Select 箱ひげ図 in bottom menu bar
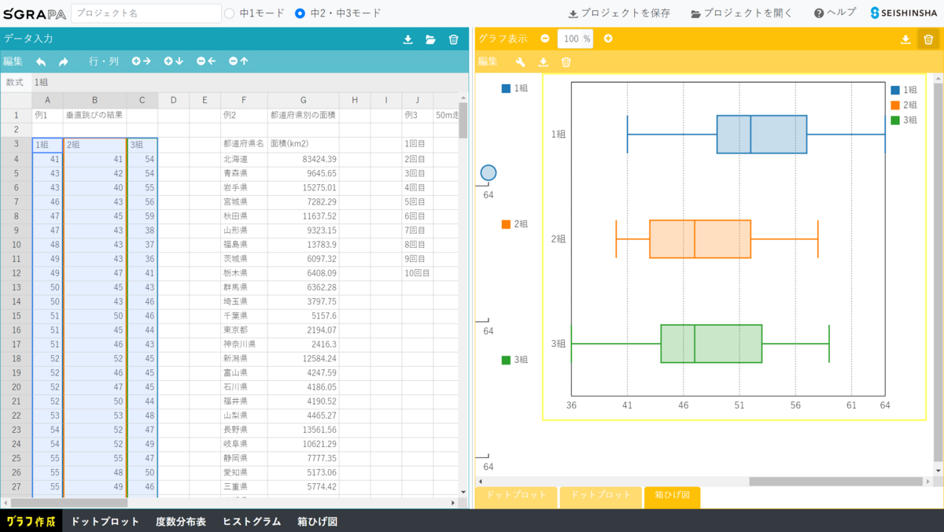944x532 pixels. [317, 521]
